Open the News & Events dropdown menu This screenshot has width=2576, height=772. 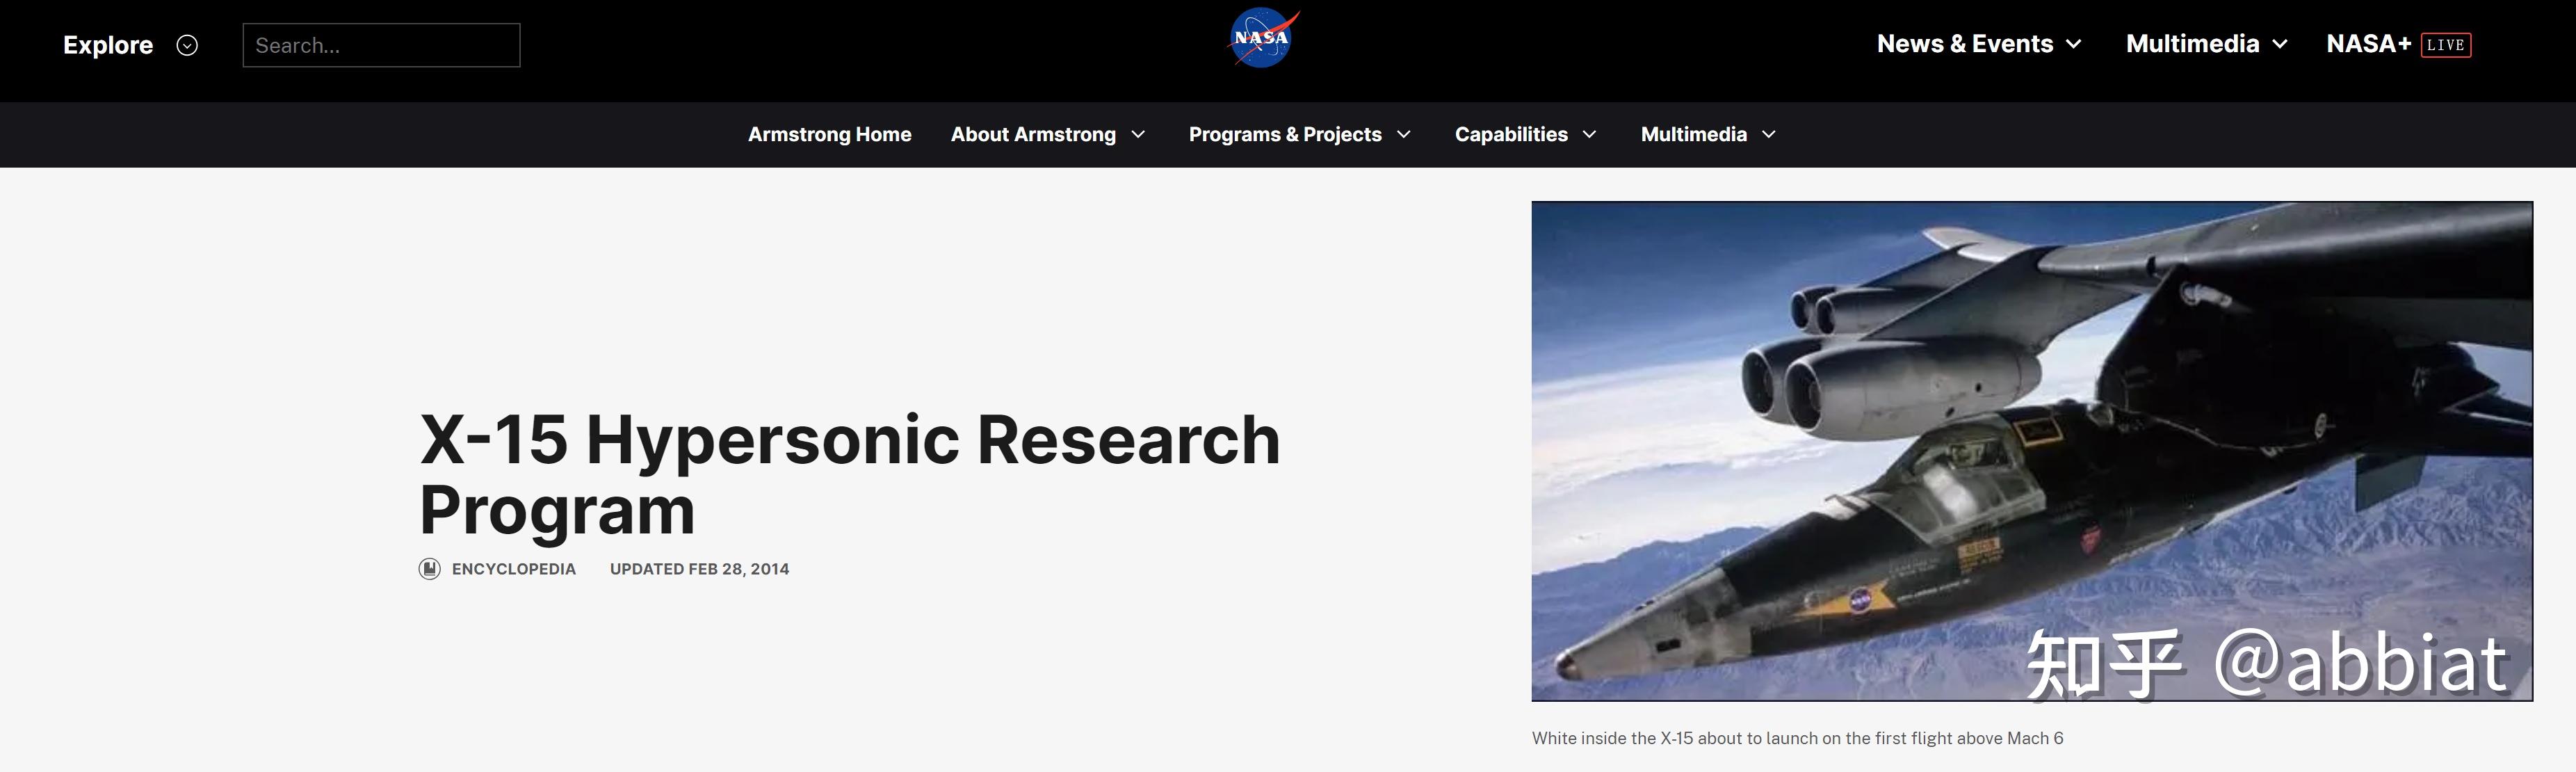coord(1965,43)
